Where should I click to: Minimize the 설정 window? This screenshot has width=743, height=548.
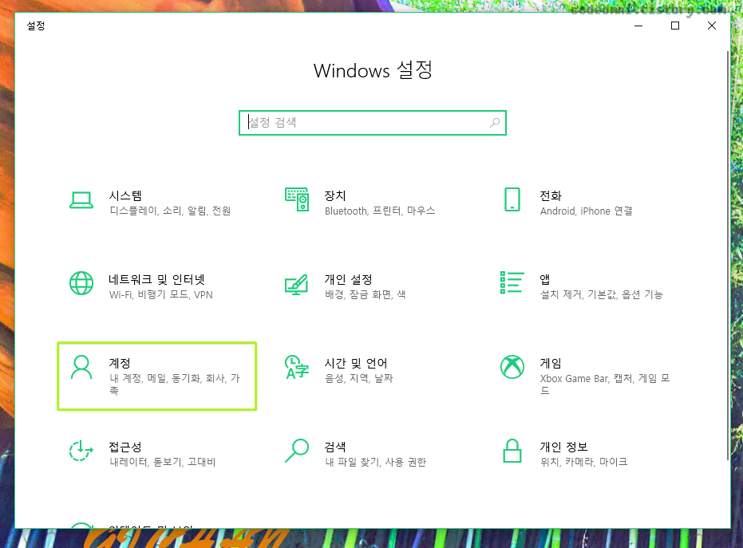click(638, 26)
